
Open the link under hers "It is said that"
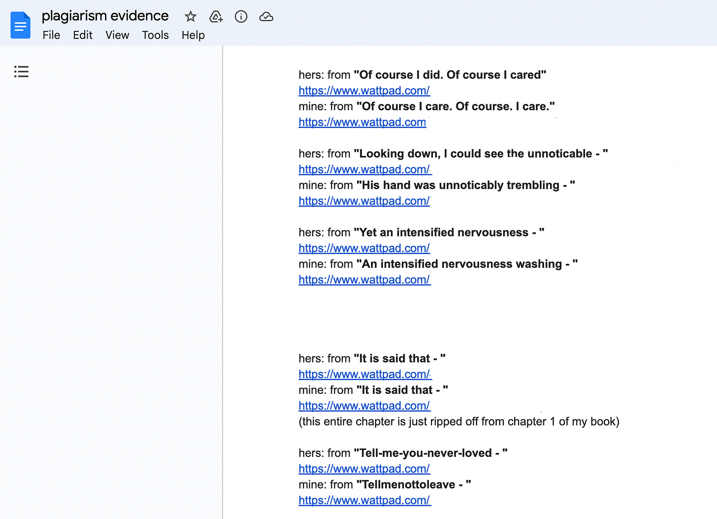coord(364,374)
